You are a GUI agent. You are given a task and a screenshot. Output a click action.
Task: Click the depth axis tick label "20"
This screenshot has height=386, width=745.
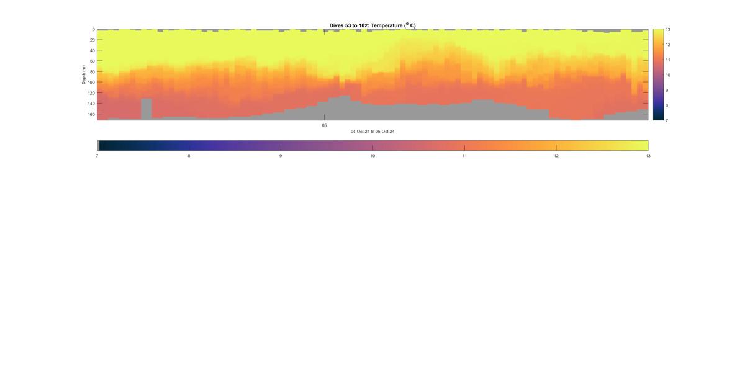coord(92,40)
